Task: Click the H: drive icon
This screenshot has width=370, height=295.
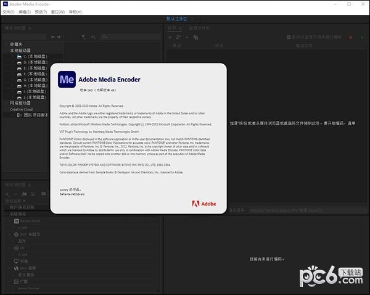Action: (19, 86)
